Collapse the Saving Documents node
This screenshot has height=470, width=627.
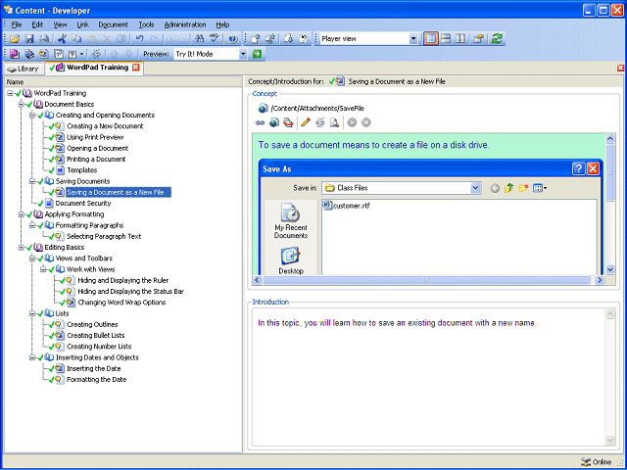(x=32, y=181)
